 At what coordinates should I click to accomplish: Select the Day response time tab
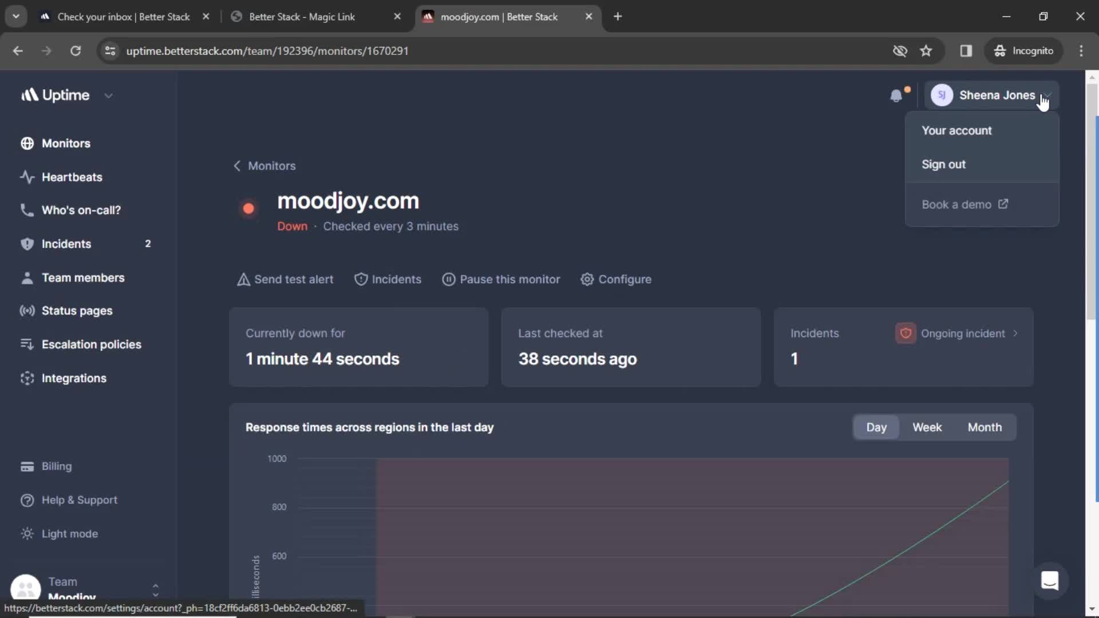[x=877, y=427]
